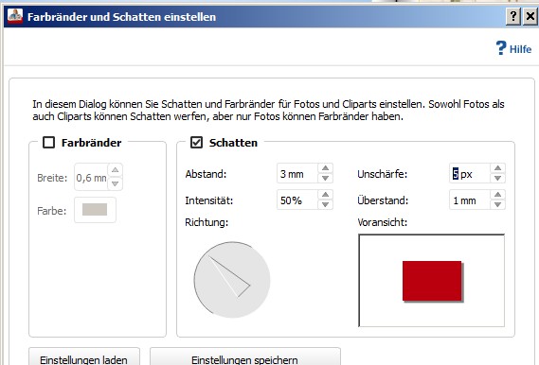The image size is (539, 365).
Task: Click the title bar question mark help button
Action: [512, 16]
